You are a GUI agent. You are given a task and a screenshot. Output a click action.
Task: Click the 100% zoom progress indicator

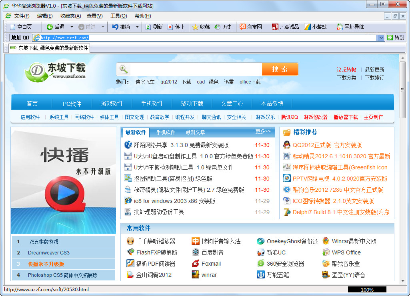[x=367, y=290]
